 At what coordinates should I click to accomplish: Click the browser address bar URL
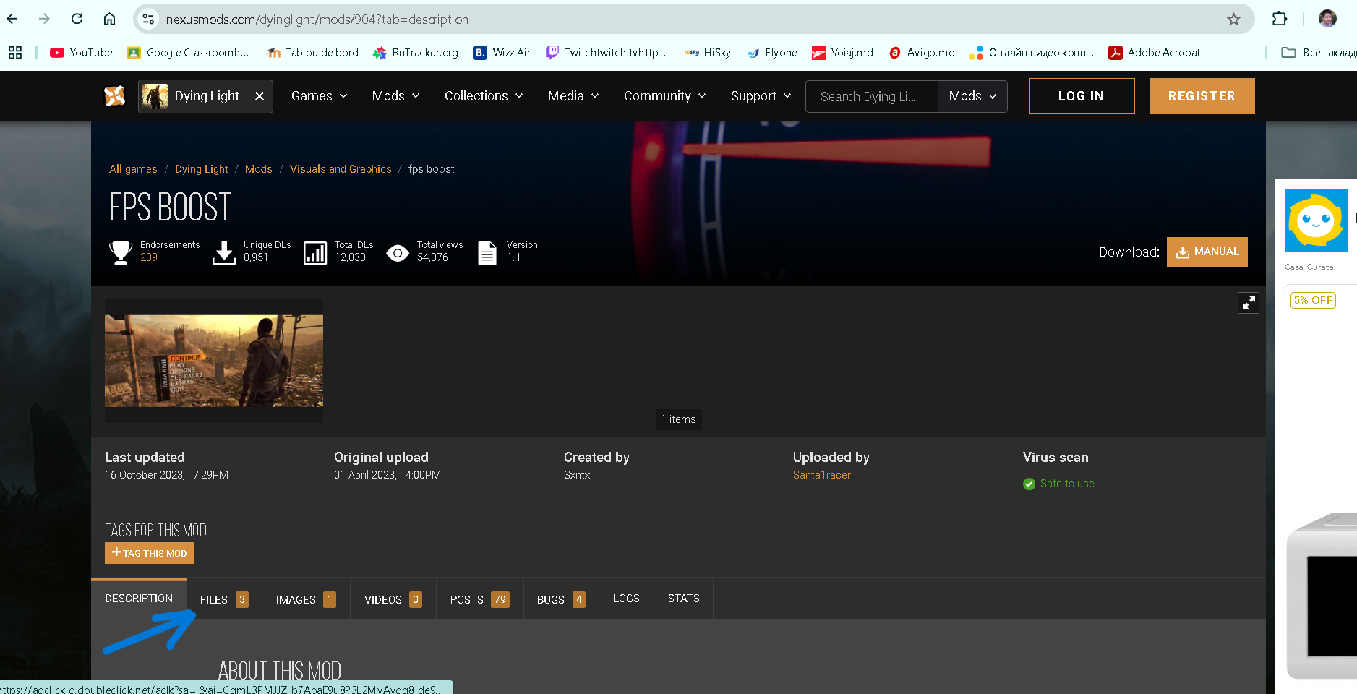(317, 20)
